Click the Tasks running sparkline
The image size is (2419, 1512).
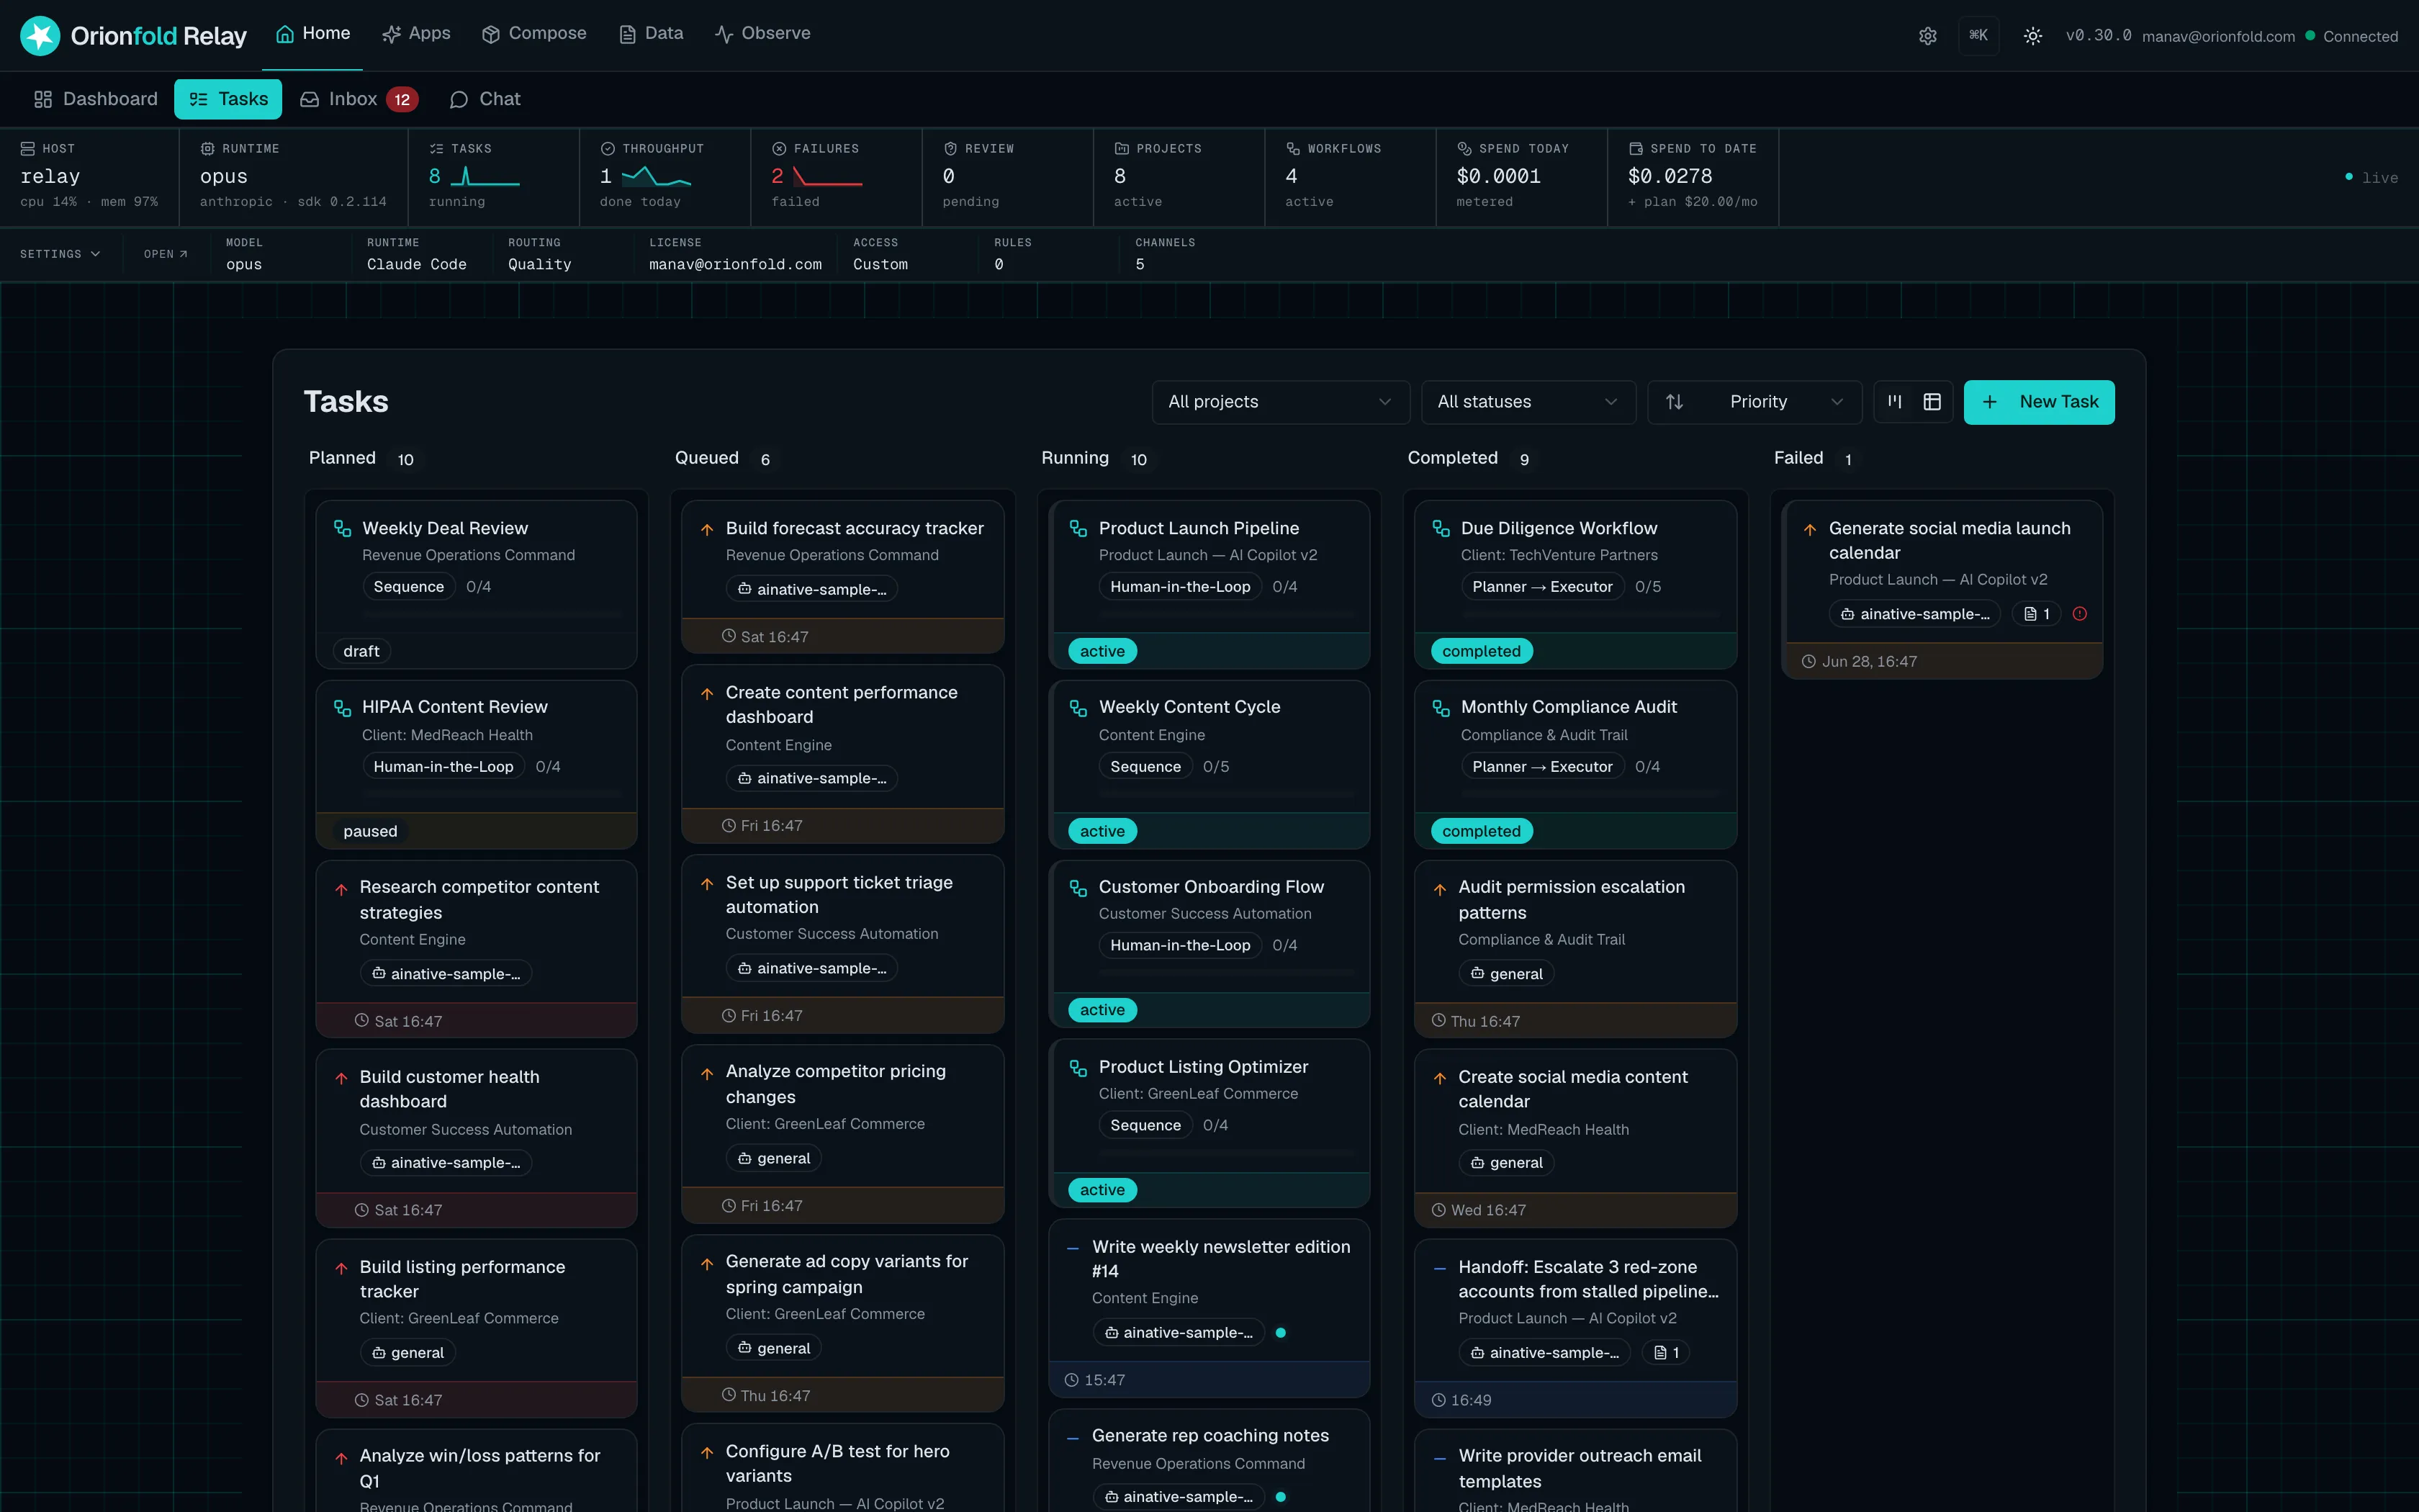pos(485,177)
